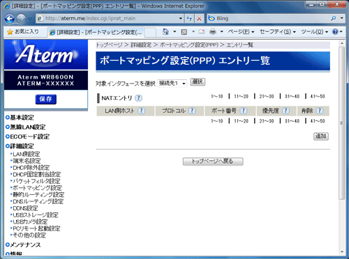Image resolution: width=349 pixels, height=259 pixels.
Task: Open the ページ(P) menu
Action: pyautogui.click(x=241, y=31)
